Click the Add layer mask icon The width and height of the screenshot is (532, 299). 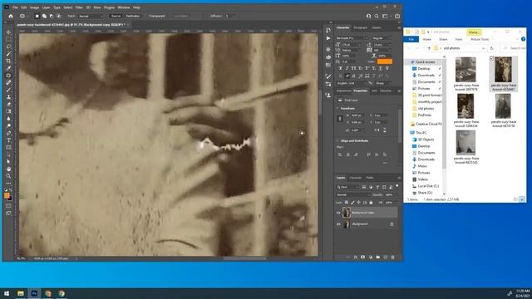point(362,257)
